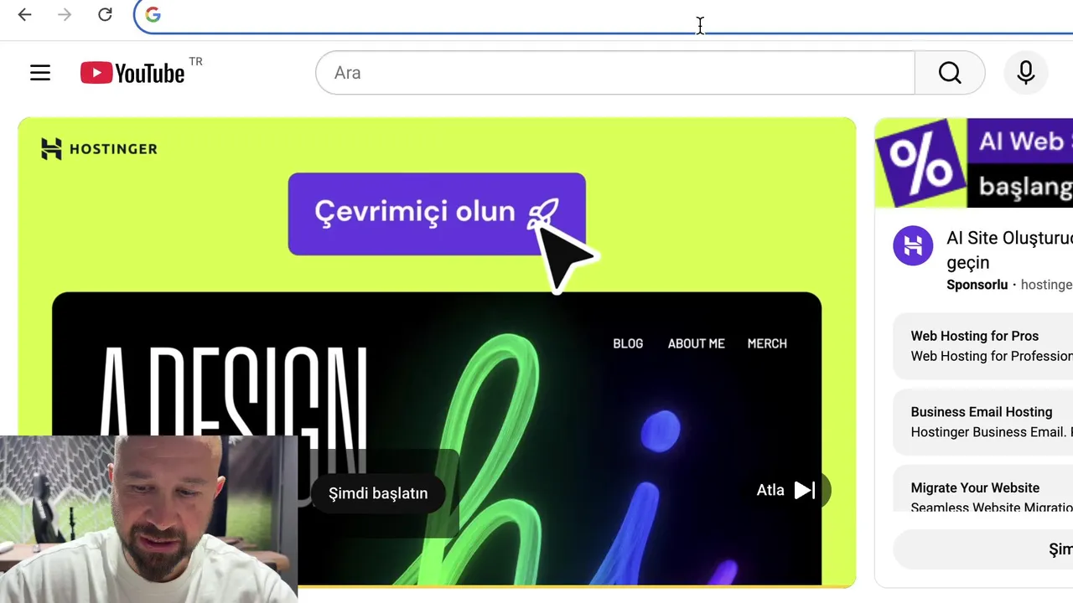Screen dimensions: 1073x603
Task: Click ABOUT ME in the ad video
Action: pyautogui.click(x=696, y=343)
